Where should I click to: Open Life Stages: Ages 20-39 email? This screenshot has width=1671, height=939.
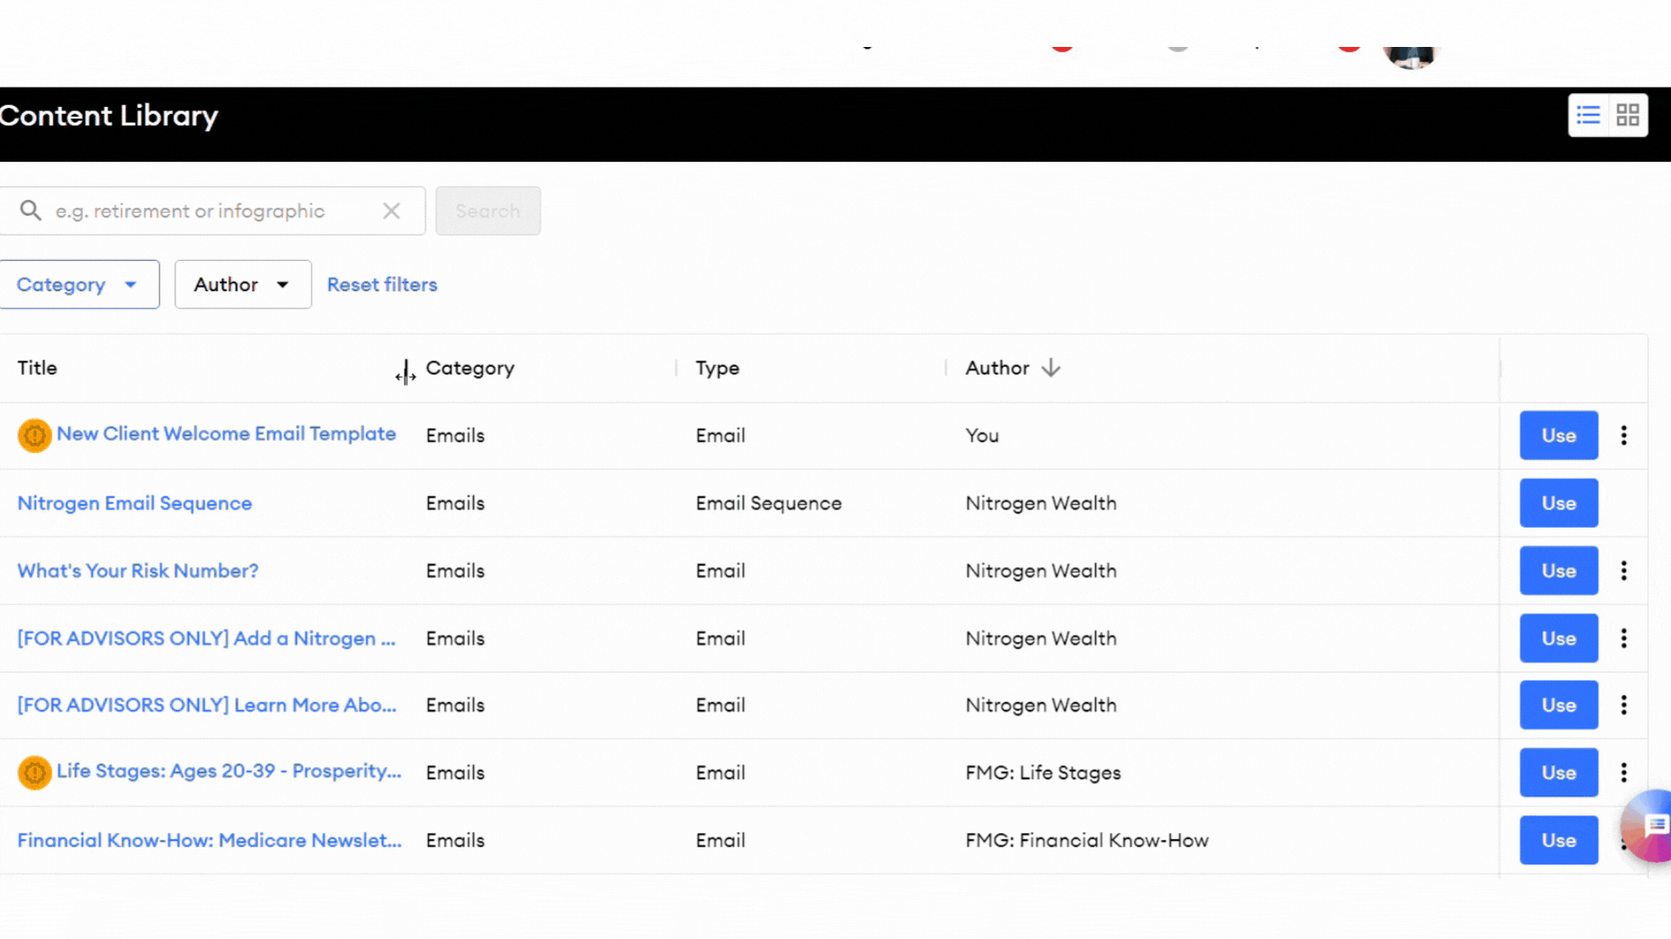tap(229, 771)
